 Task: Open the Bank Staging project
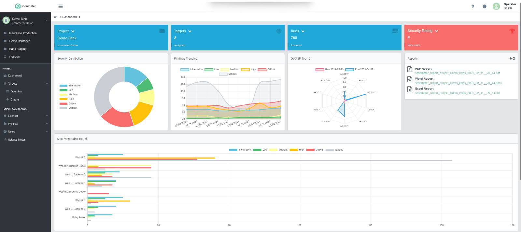18,49
